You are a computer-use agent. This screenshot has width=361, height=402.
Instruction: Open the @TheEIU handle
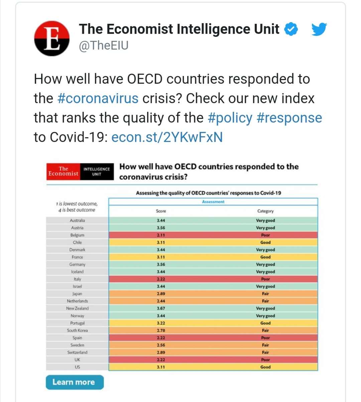click(104, 45)
